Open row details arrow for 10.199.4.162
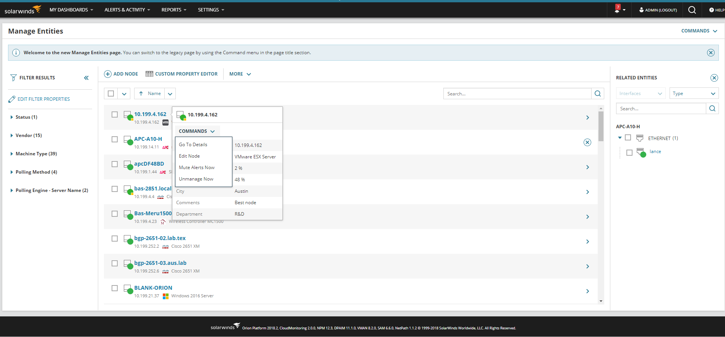Viewport: 725px width, 337px height. click(x=587, y=118)
